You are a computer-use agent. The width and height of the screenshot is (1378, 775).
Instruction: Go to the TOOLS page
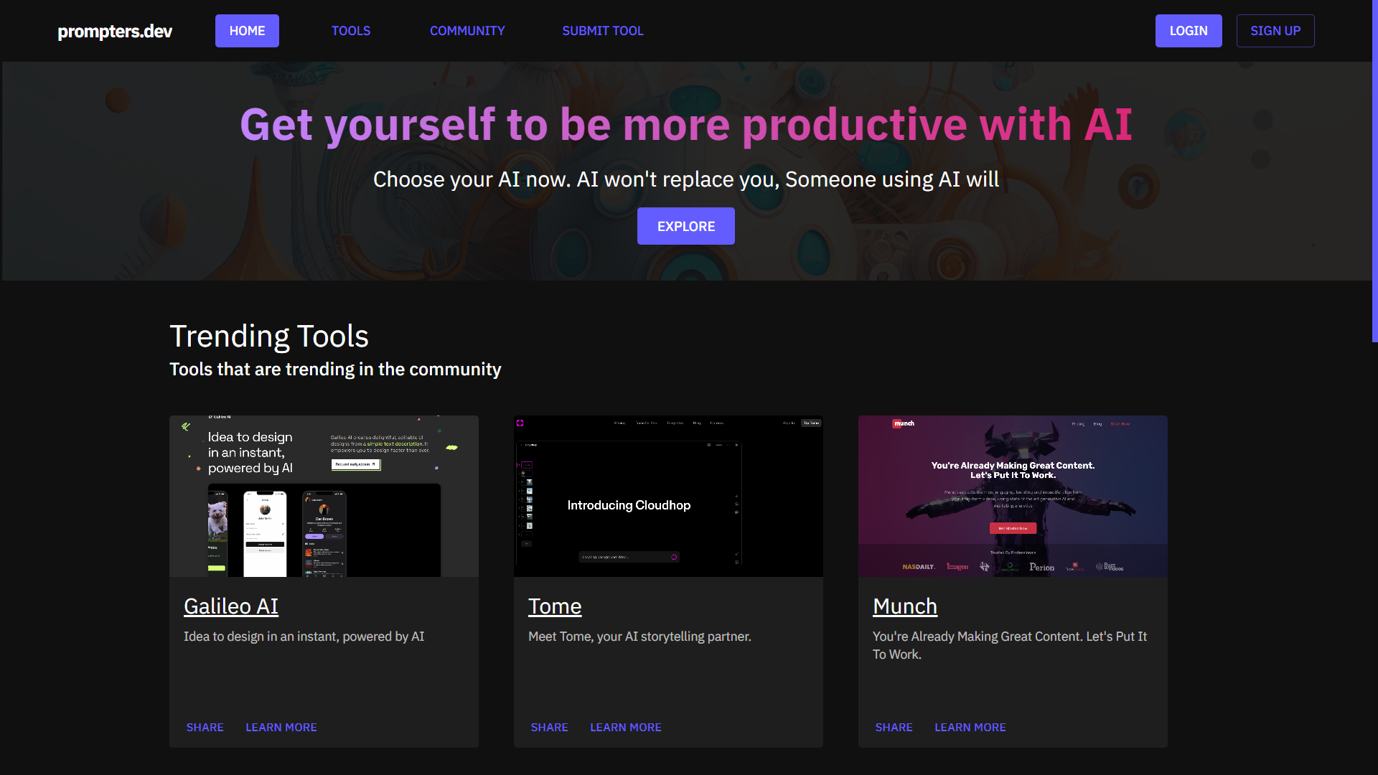351,31
